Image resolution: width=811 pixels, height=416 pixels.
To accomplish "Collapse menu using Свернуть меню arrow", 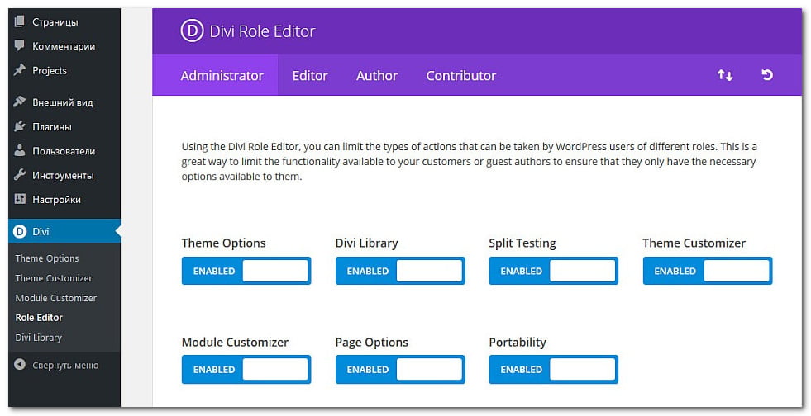I will point(20,365).
